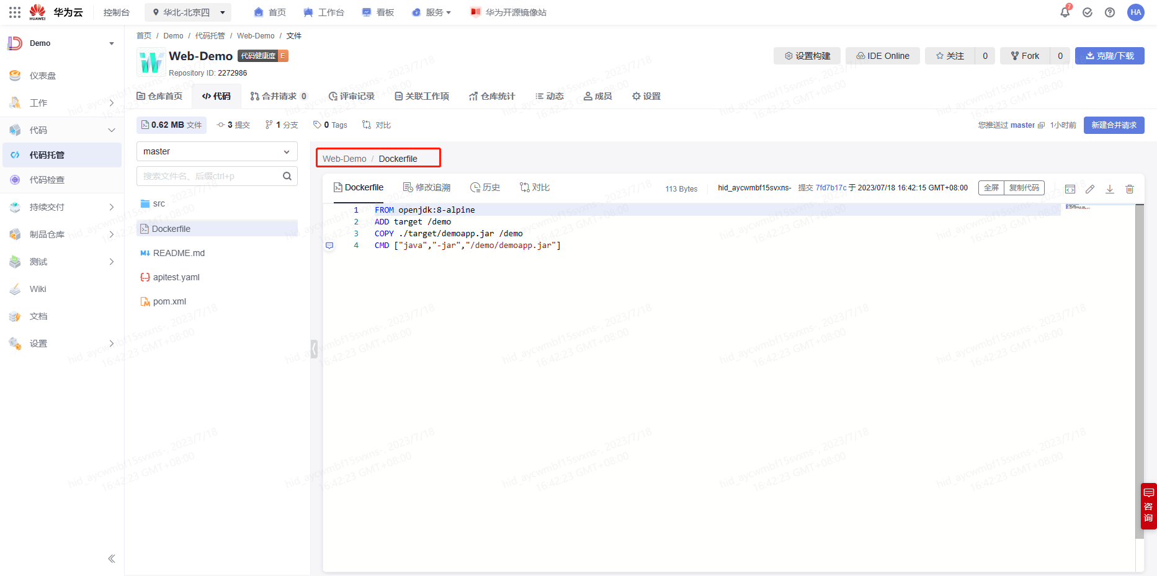Click the edit pencil icon for Dockerfile

[x=1090, y=189]
